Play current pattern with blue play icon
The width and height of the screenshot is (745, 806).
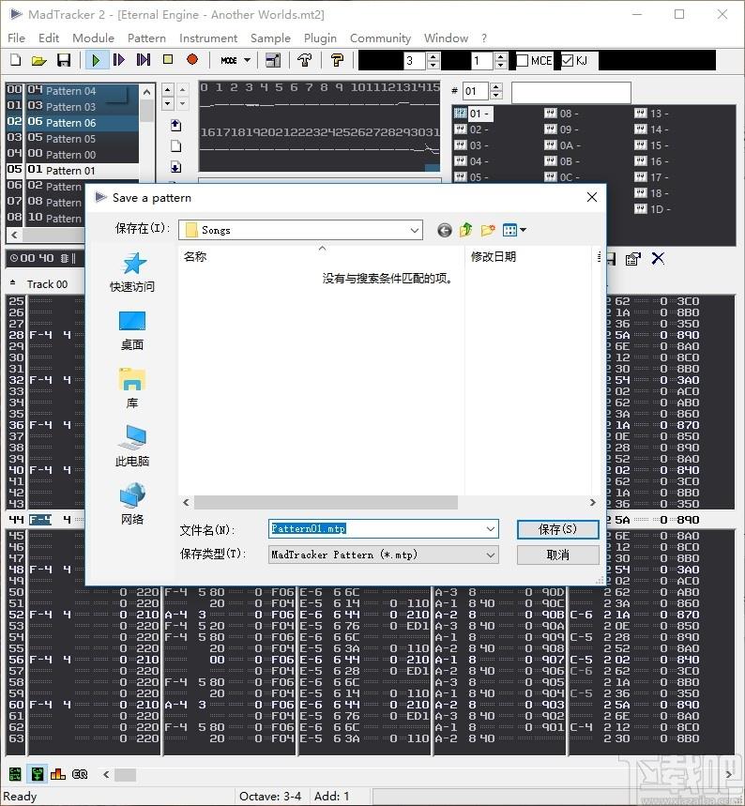pyautogui.click(x=119, y=60)
